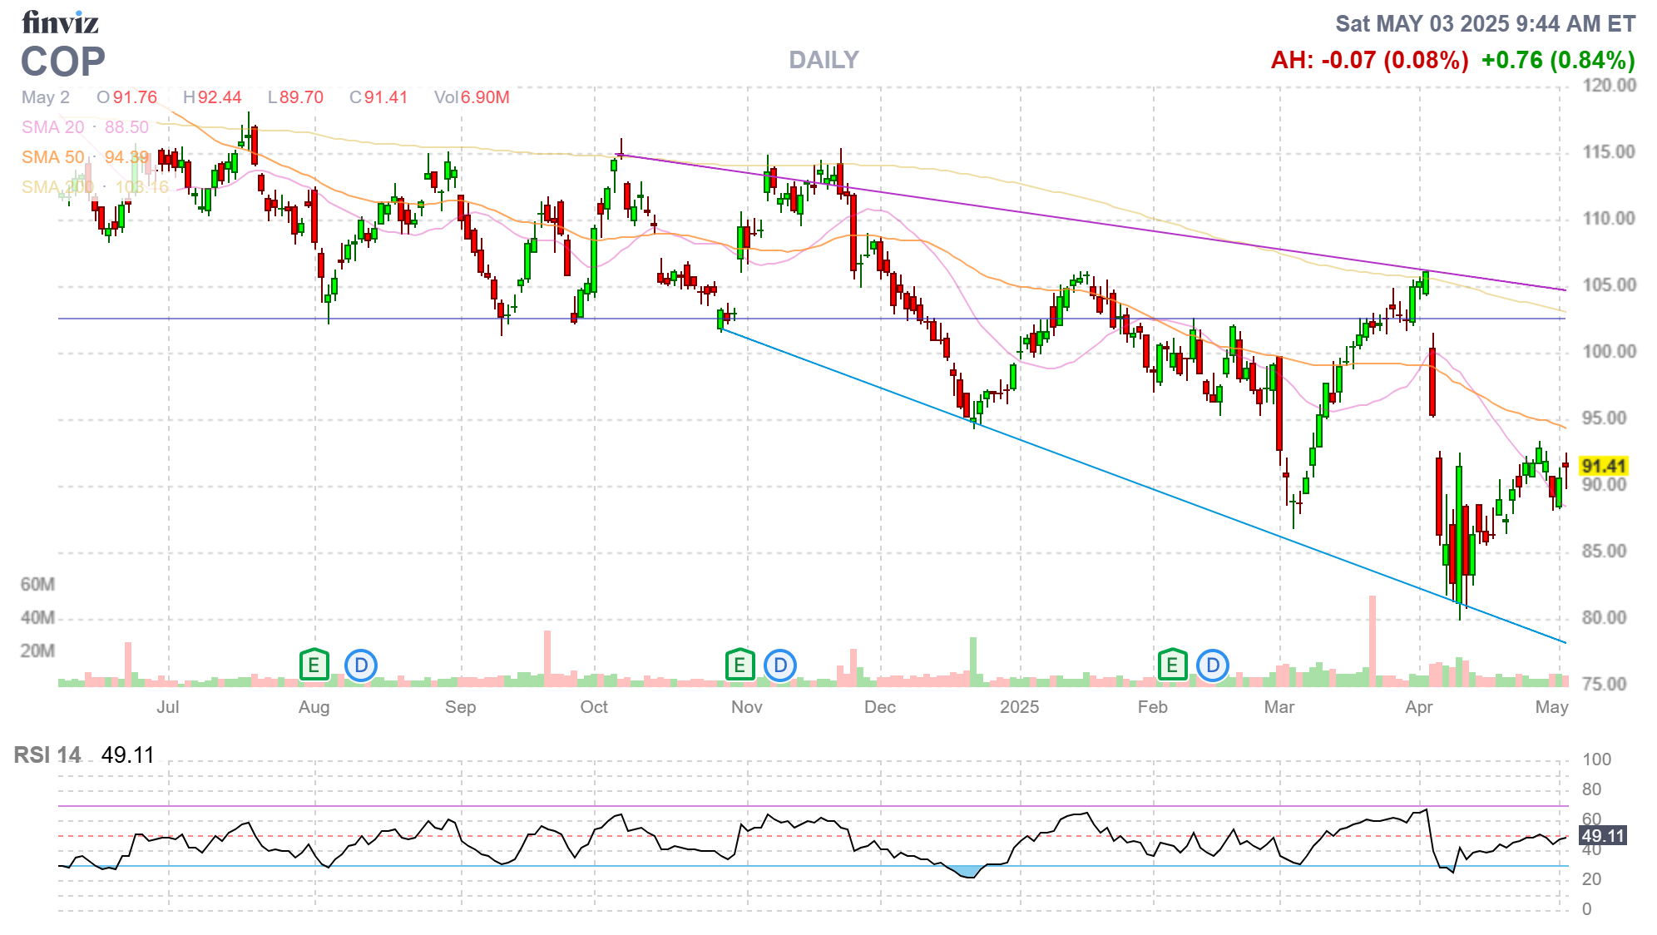This screenshot has height=935, width=1657.
Task: Click the November dividend D icon
Action: (780, 665)
